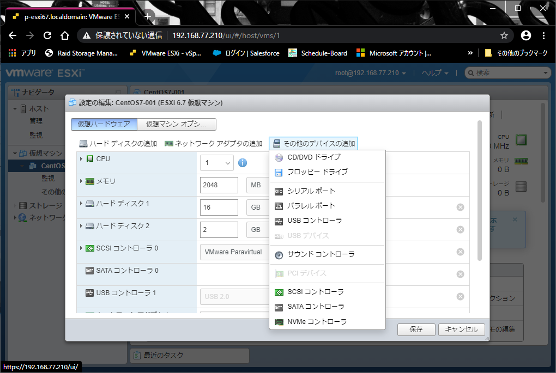The image size is (556, 373).
Task: Open ハード ディスク 2 size unit dropdown
Action: pos(258,230)
